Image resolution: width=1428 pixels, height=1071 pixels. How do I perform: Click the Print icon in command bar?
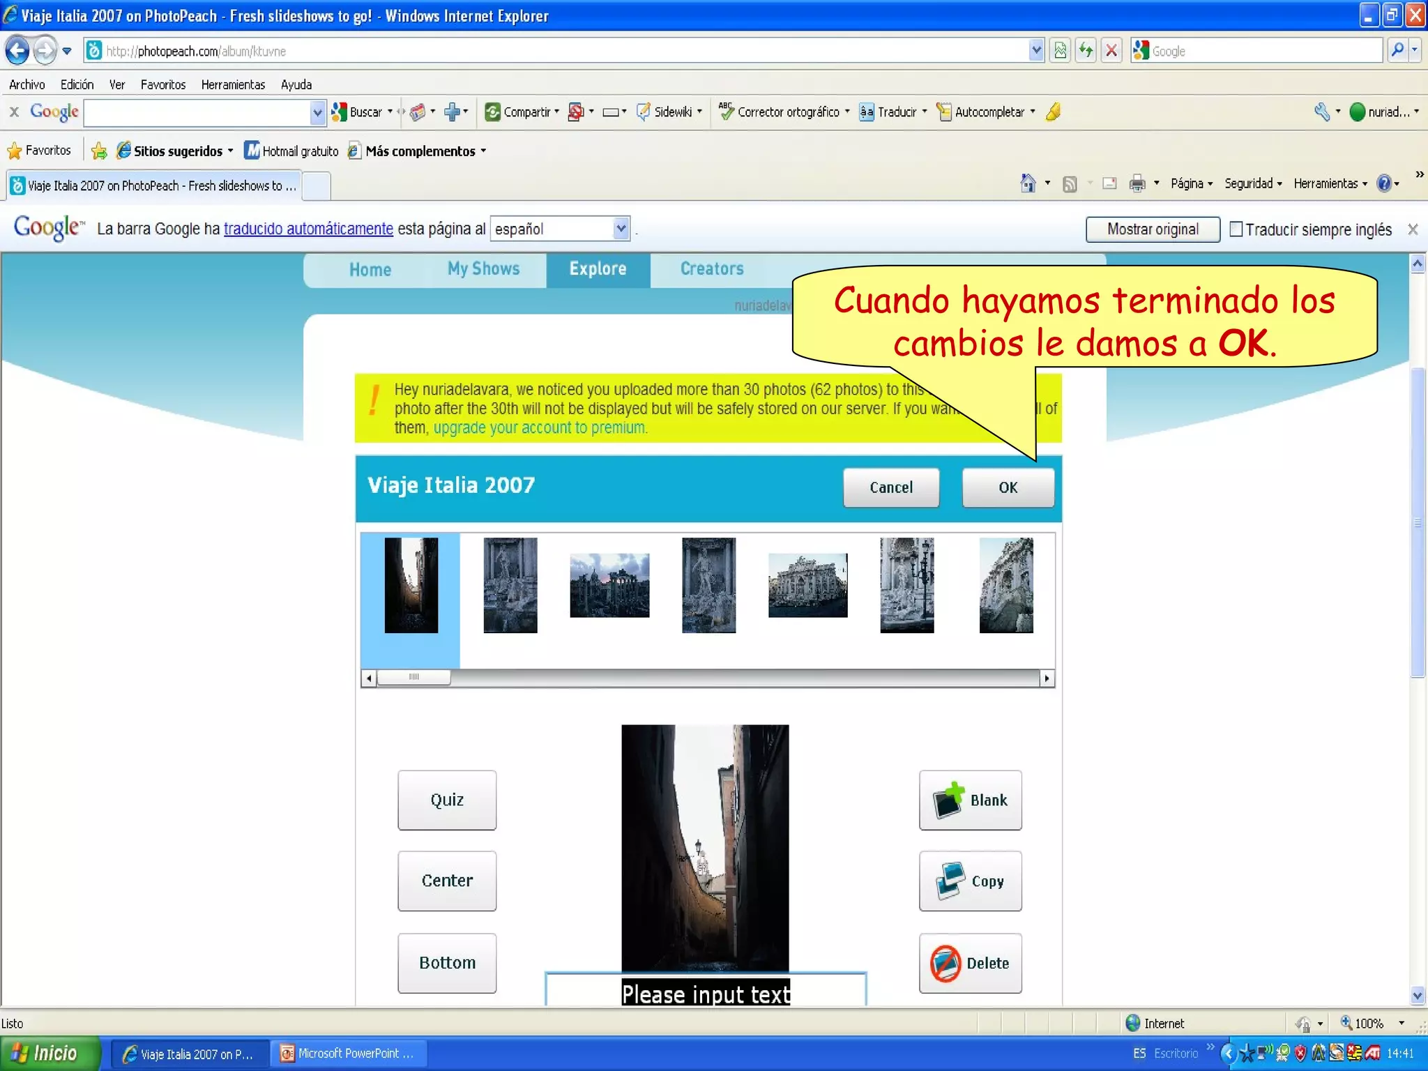pos(1137,183)
